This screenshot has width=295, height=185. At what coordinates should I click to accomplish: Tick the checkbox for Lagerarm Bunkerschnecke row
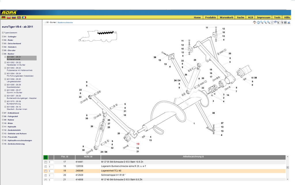click(x=46, y=167)
